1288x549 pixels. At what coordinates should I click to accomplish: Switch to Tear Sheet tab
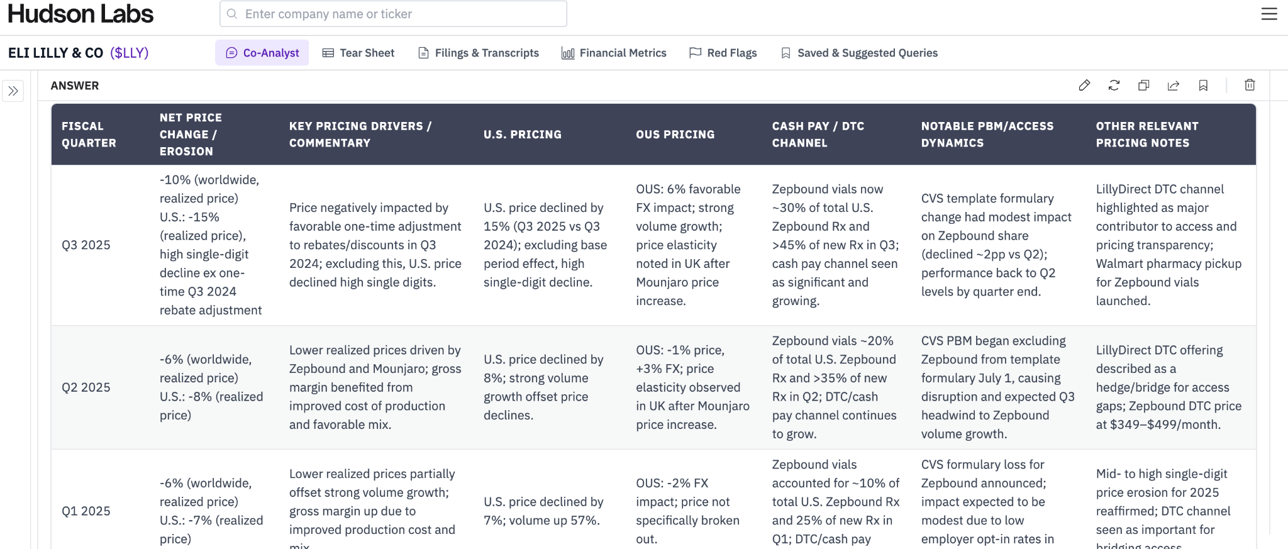358,53
